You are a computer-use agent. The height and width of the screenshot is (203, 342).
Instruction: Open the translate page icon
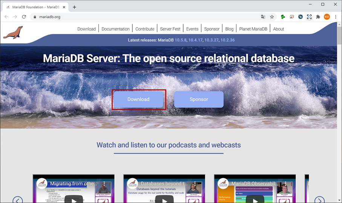click(x=263, y=17)
